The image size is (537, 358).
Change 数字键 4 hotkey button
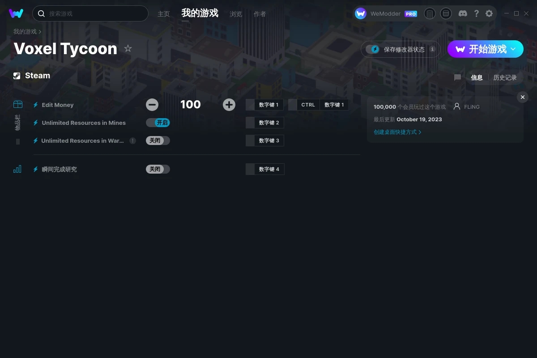point(269,169)
